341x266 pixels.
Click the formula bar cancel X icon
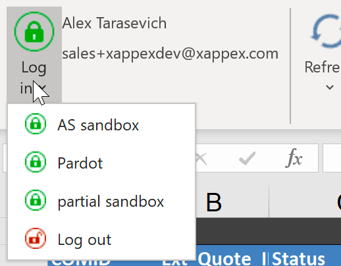tap(201, 159)
